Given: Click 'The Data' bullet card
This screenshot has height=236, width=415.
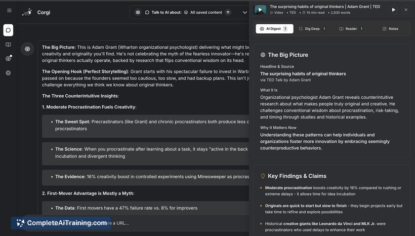Looking at the screenshot, I should [146, 208].
